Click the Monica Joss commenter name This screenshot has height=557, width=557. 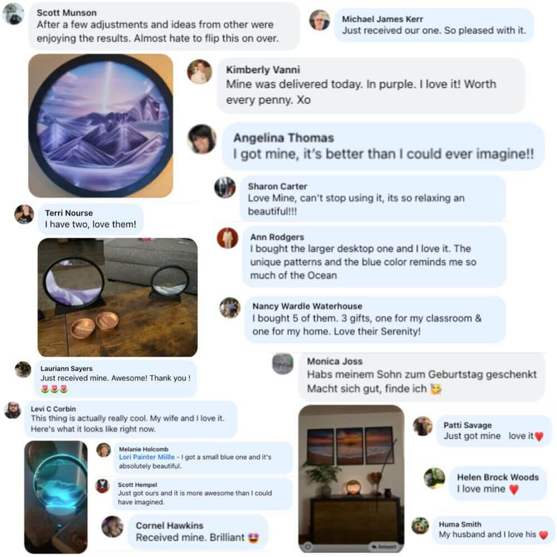point(335,361)
